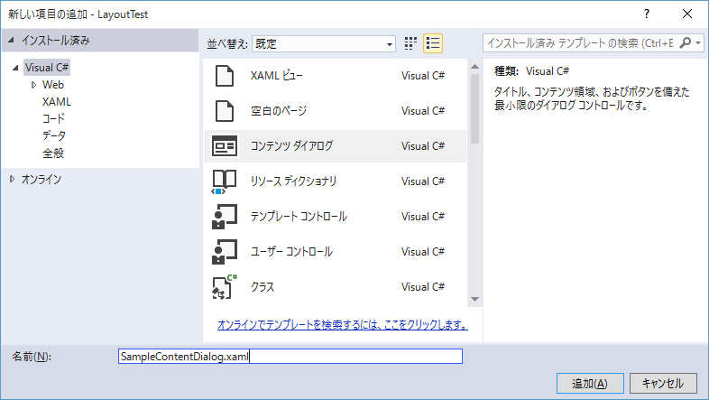Screen dimensions: 709x400
Task: Click Visual C# type in XAML ビュー row
Action: (x=423, y=76)
